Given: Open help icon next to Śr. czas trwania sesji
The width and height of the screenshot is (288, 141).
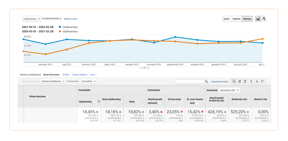Looking at the screenshot, I should [197, 103].
